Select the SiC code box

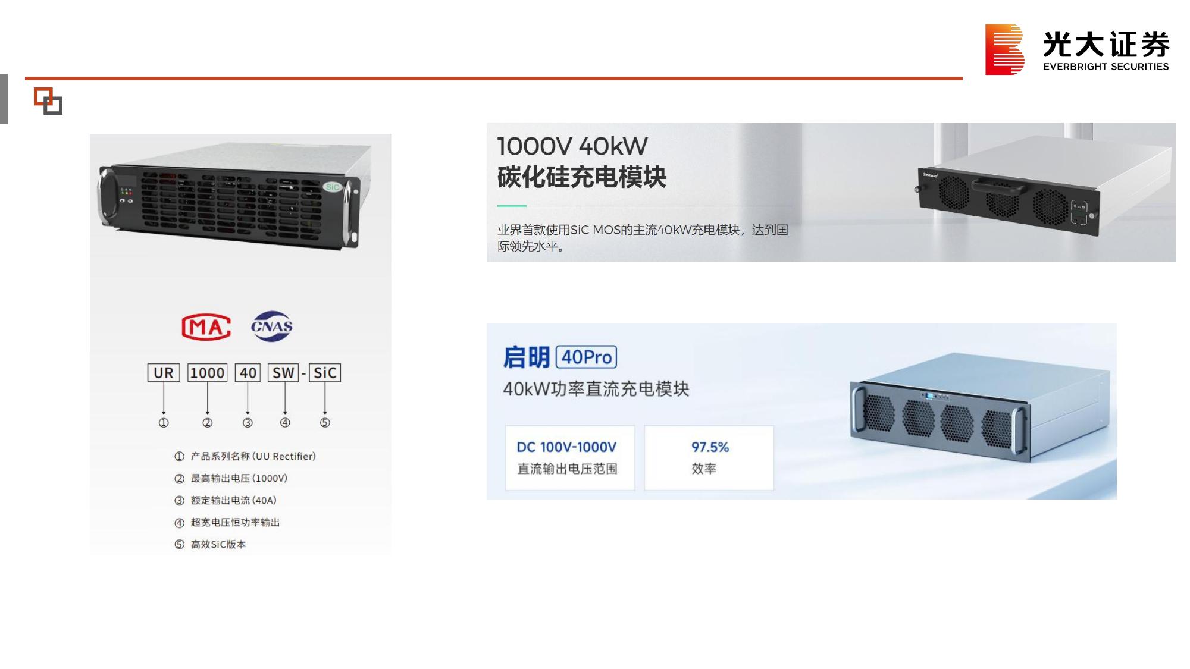click(325, 373)
